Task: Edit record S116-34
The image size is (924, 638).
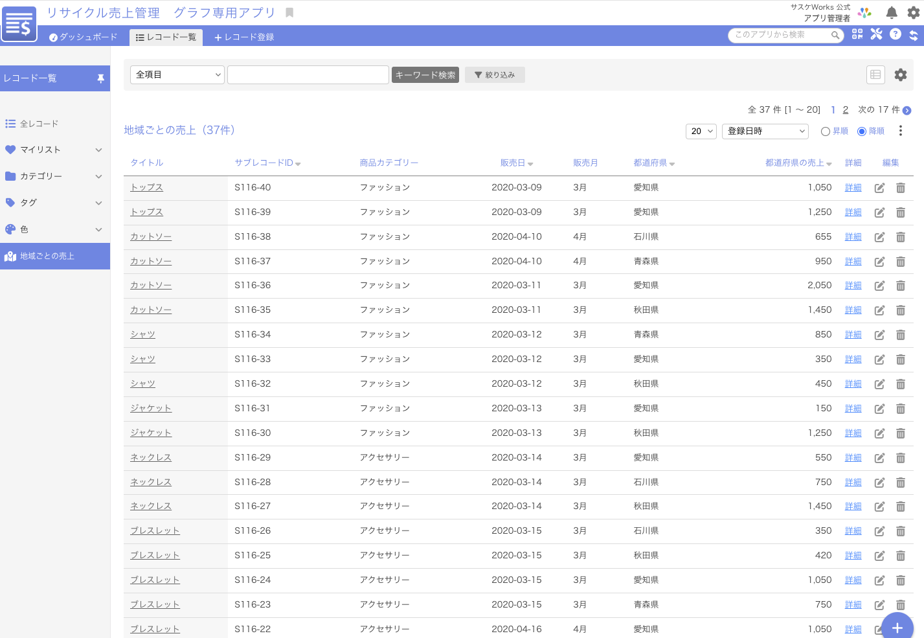Action: click(x=879, y=335)
